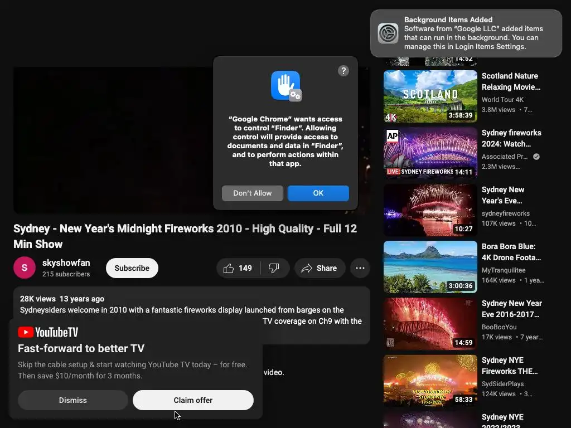This screenshot has height=428, width=571.
Task: Confirm Finder access with OK button
Action: point(318,193)
